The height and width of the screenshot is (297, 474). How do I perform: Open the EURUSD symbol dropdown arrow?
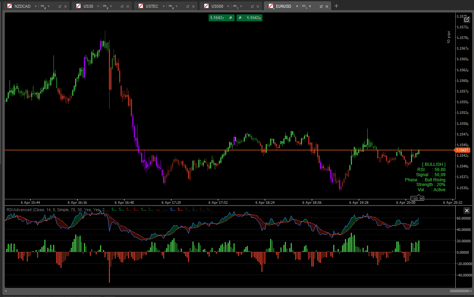click(x=297, y=6)
